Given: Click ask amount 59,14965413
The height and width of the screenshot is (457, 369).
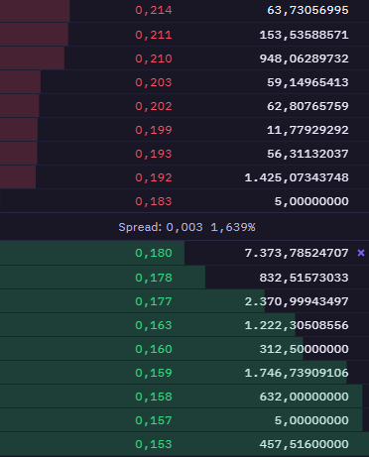Looking at the screenshot, I should [x=307, y=82].
